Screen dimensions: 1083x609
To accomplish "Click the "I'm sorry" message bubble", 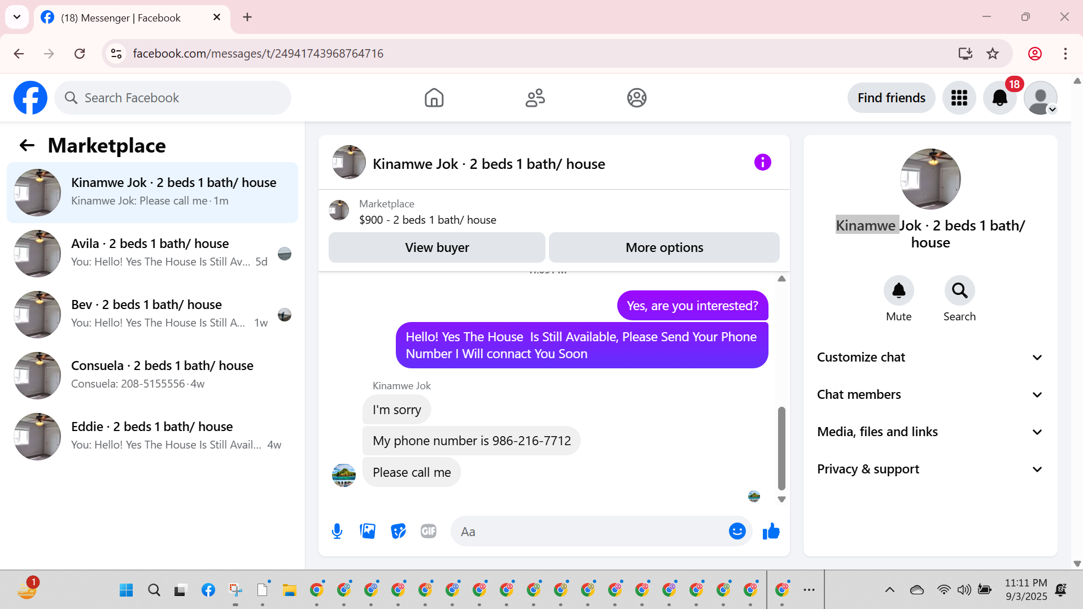I will point(396,410).
